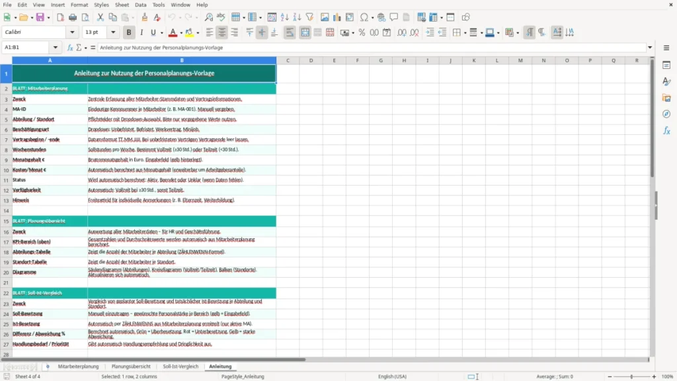Image resolution: width=677 pixels, height=381 pixels.
Task: Center text horizontally
Action: [x=222, y=32]
